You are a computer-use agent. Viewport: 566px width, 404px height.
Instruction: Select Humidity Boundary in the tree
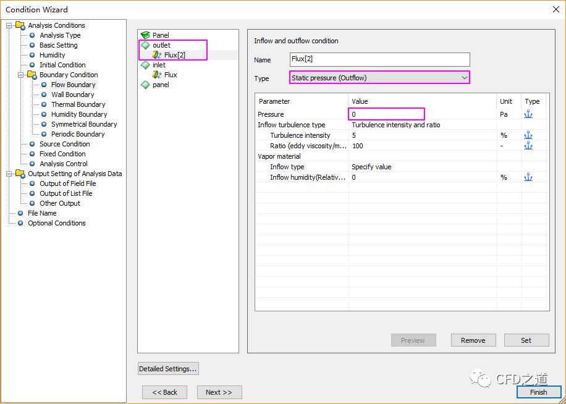pos(79,114)
